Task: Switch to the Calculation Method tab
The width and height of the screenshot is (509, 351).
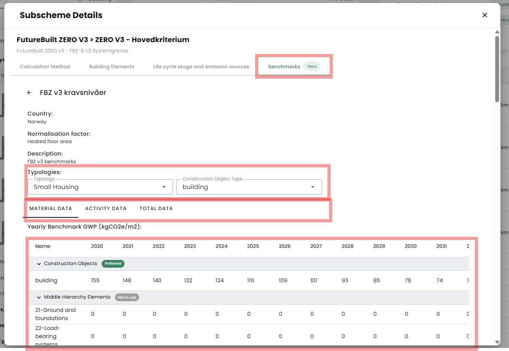Action: (45, 67)
